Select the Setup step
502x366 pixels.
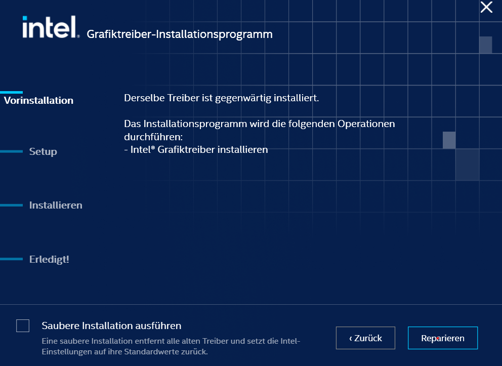[x=43, y=151]
